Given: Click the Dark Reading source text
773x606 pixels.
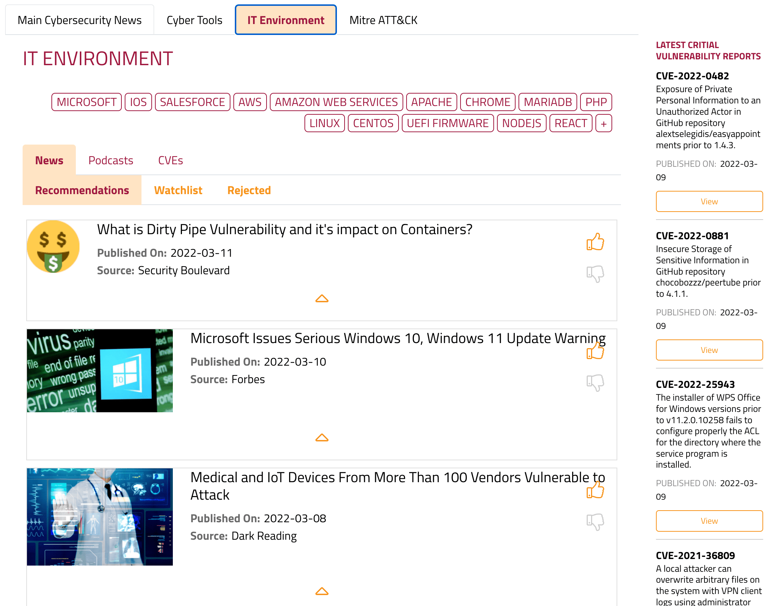Looking at the screenshot, I should click(x=264, y=536).
